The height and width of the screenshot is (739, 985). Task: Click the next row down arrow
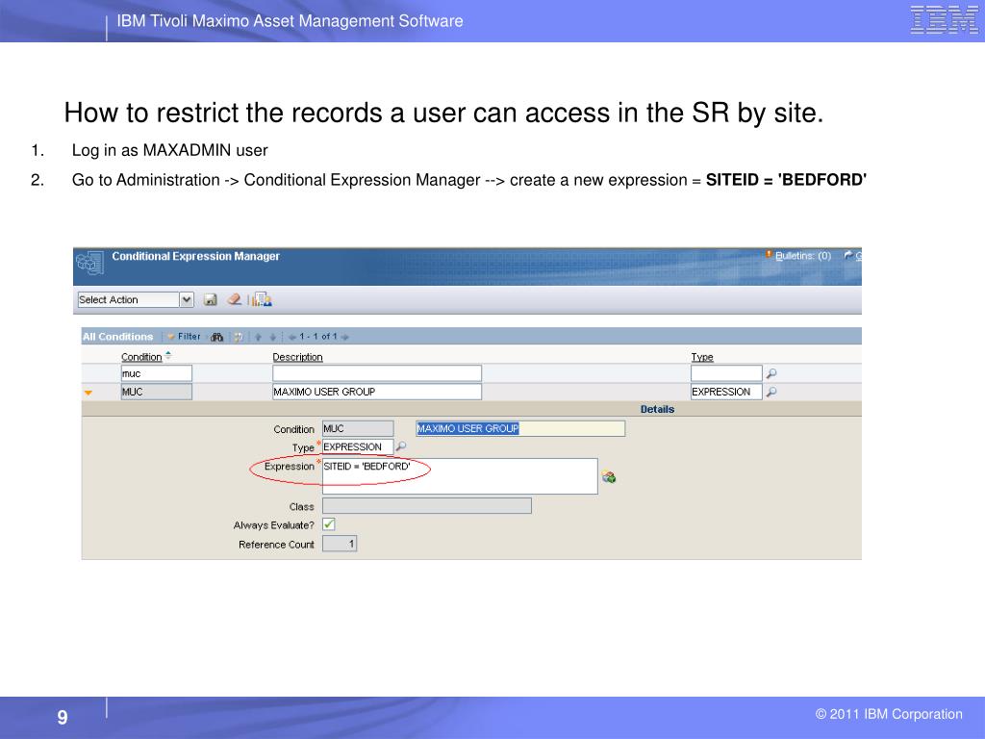click(x=272, y=337)
